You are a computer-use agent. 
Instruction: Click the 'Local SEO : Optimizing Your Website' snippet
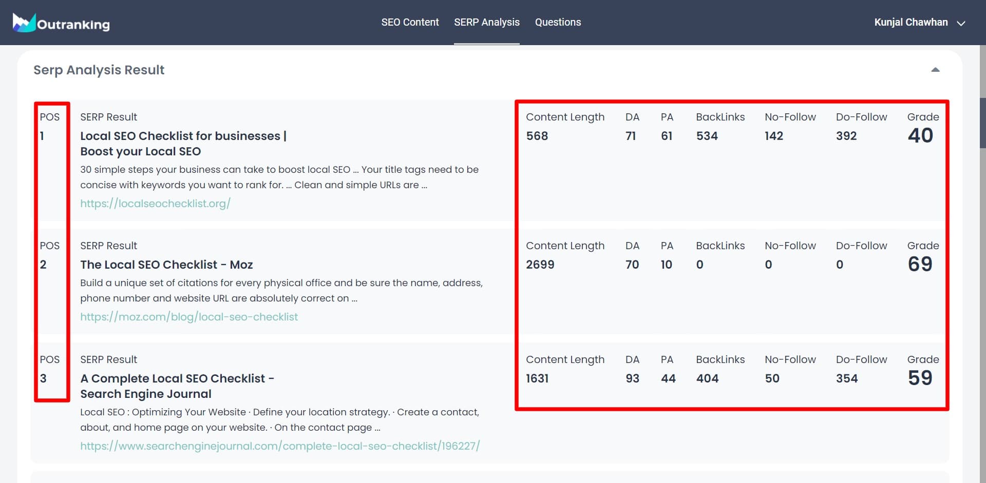coord(279,419)
